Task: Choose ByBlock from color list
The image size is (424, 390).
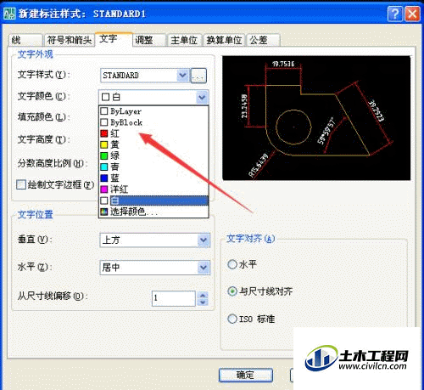Action: pos(153,122)
